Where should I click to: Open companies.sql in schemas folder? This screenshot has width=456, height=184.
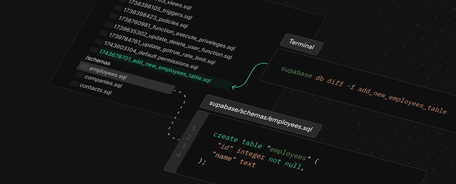pyautogui.click(x=103, y=80)
